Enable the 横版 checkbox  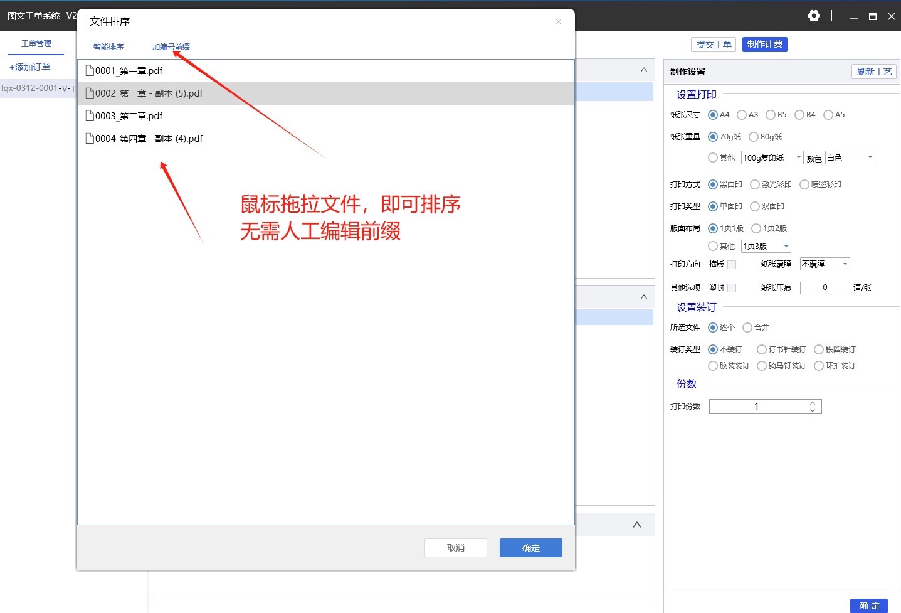(x=732, y=265)
